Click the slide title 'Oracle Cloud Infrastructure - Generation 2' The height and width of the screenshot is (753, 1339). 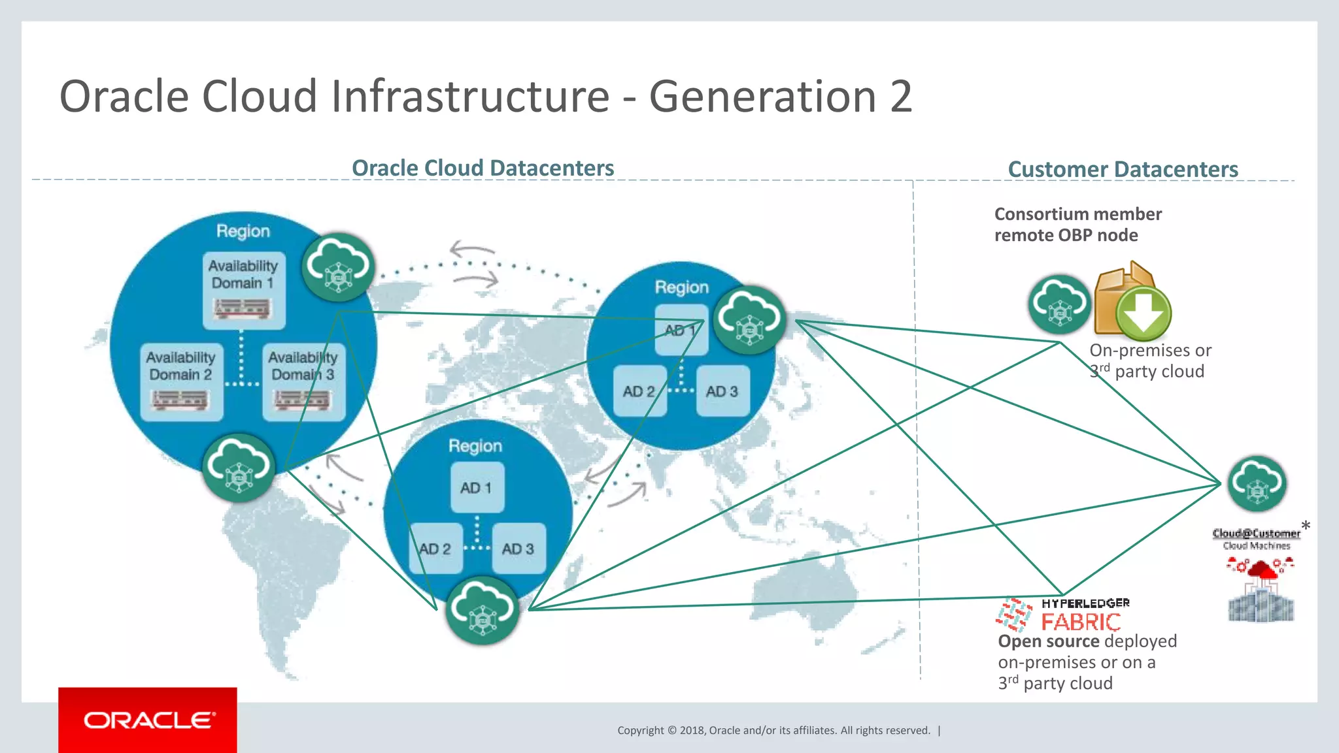point(486,96)
